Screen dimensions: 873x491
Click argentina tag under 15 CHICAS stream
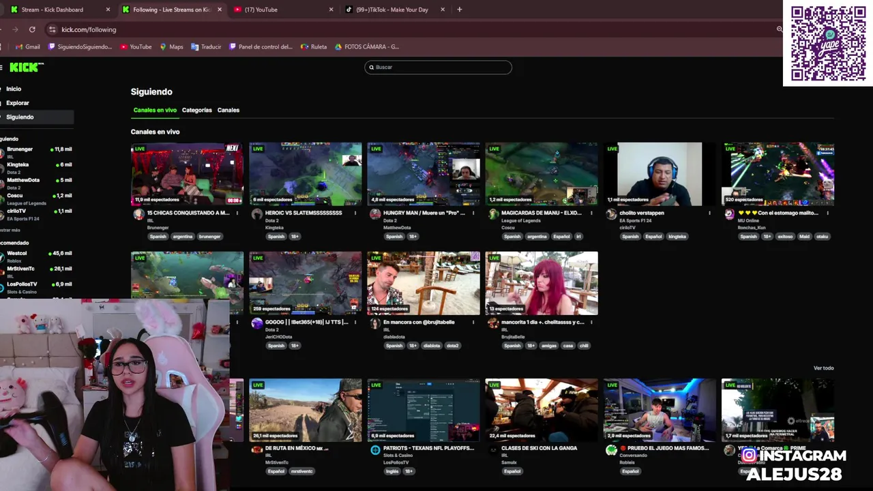click(x=183, y=237)
